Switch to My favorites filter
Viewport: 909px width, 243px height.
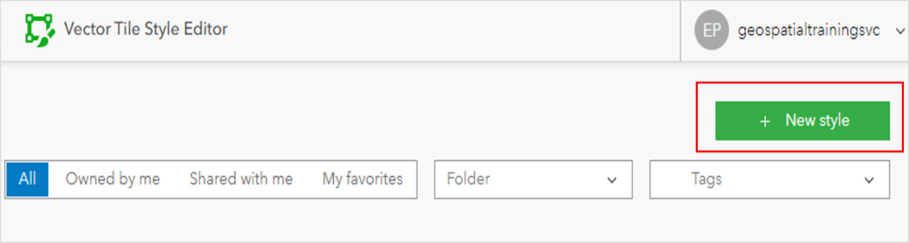coord(362,179)
